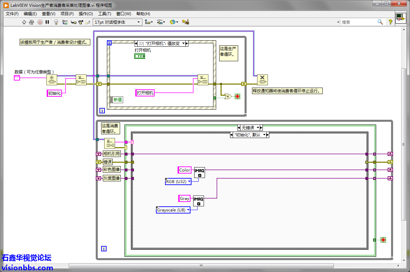Click the 打开相机 boolean terminal in event structure
The width and height of the screenshot is (410, 272).
click(139, 56)
